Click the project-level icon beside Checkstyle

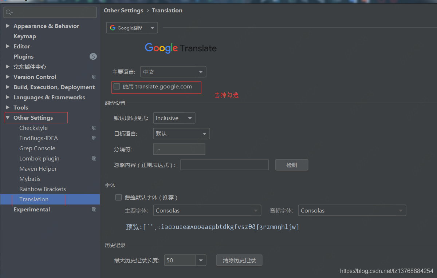(x=94, y=128)
